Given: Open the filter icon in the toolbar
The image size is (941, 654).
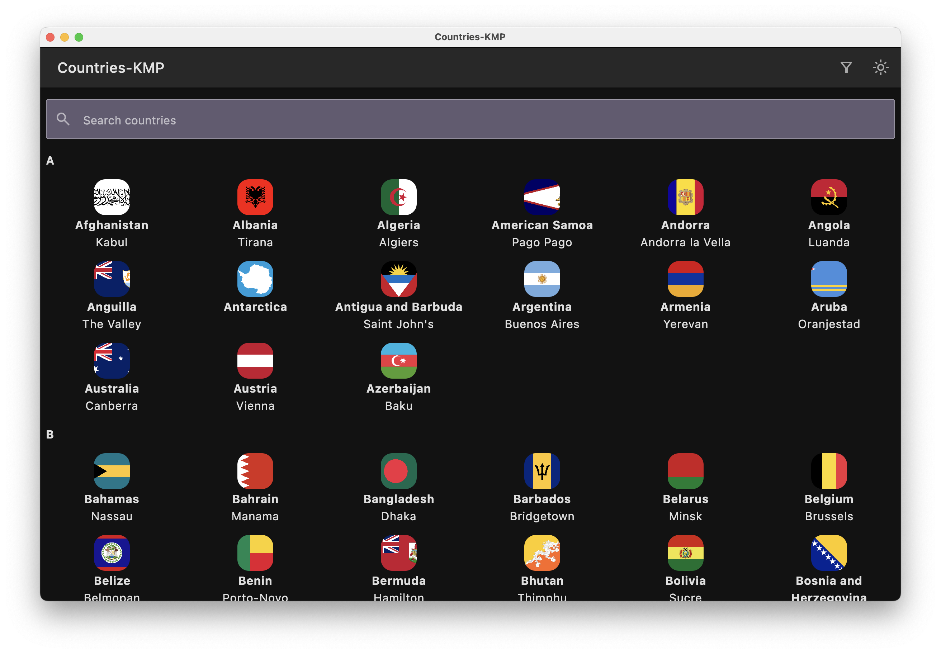Looking at the screenshot, I should (846, 68).
